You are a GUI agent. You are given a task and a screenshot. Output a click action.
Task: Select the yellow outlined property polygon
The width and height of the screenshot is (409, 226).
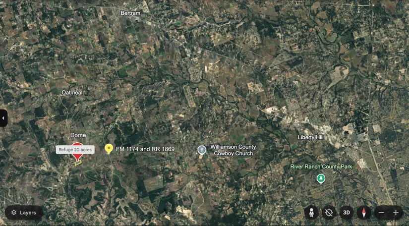tap(78, 163)
